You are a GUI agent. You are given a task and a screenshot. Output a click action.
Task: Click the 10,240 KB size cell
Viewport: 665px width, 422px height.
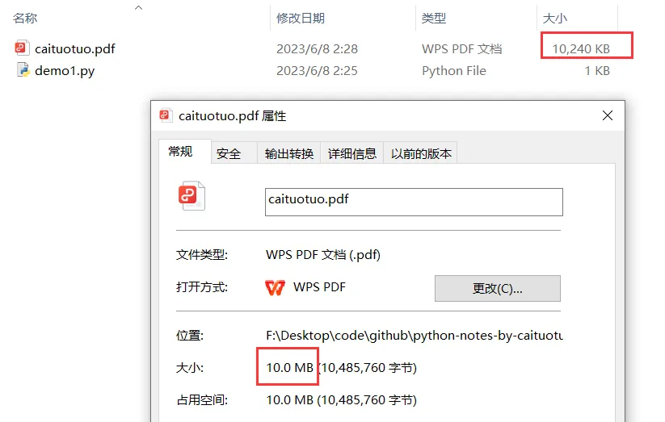coord(581,48)
